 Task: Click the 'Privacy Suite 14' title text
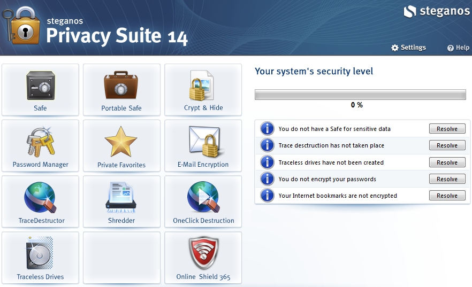pyautogui.click(x=117, y=36)
